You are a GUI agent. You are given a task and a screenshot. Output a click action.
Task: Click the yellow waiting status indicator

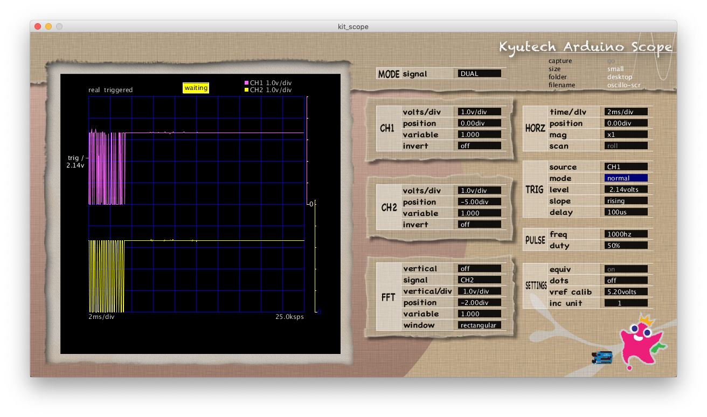click(x=196, y=88)
